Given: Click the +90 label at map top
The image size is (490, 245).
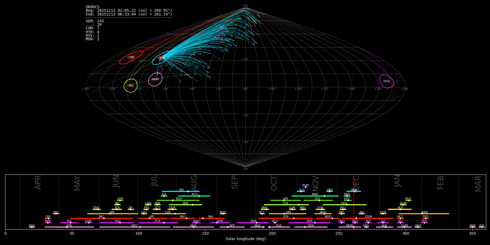Looking at the screenshot, I should 245,6.
